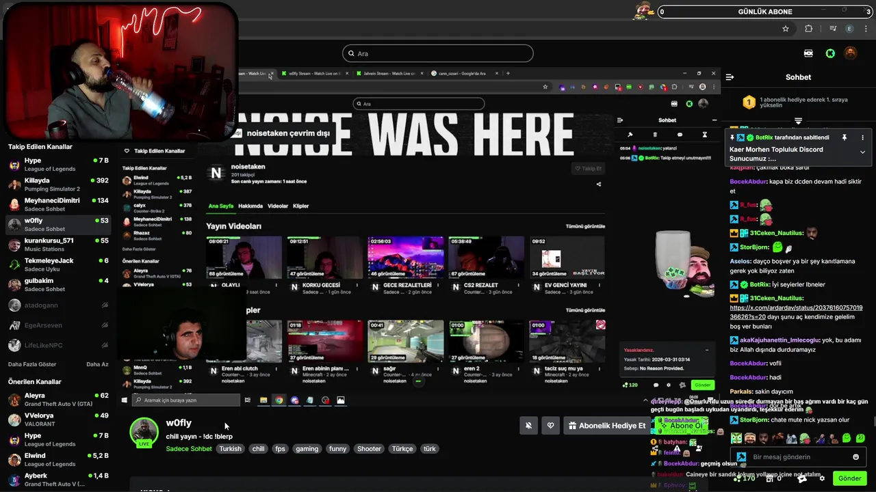Open the pinned message three-dot options
The image size is (876, 492).
pyautogui.click(x=862, y=137)
